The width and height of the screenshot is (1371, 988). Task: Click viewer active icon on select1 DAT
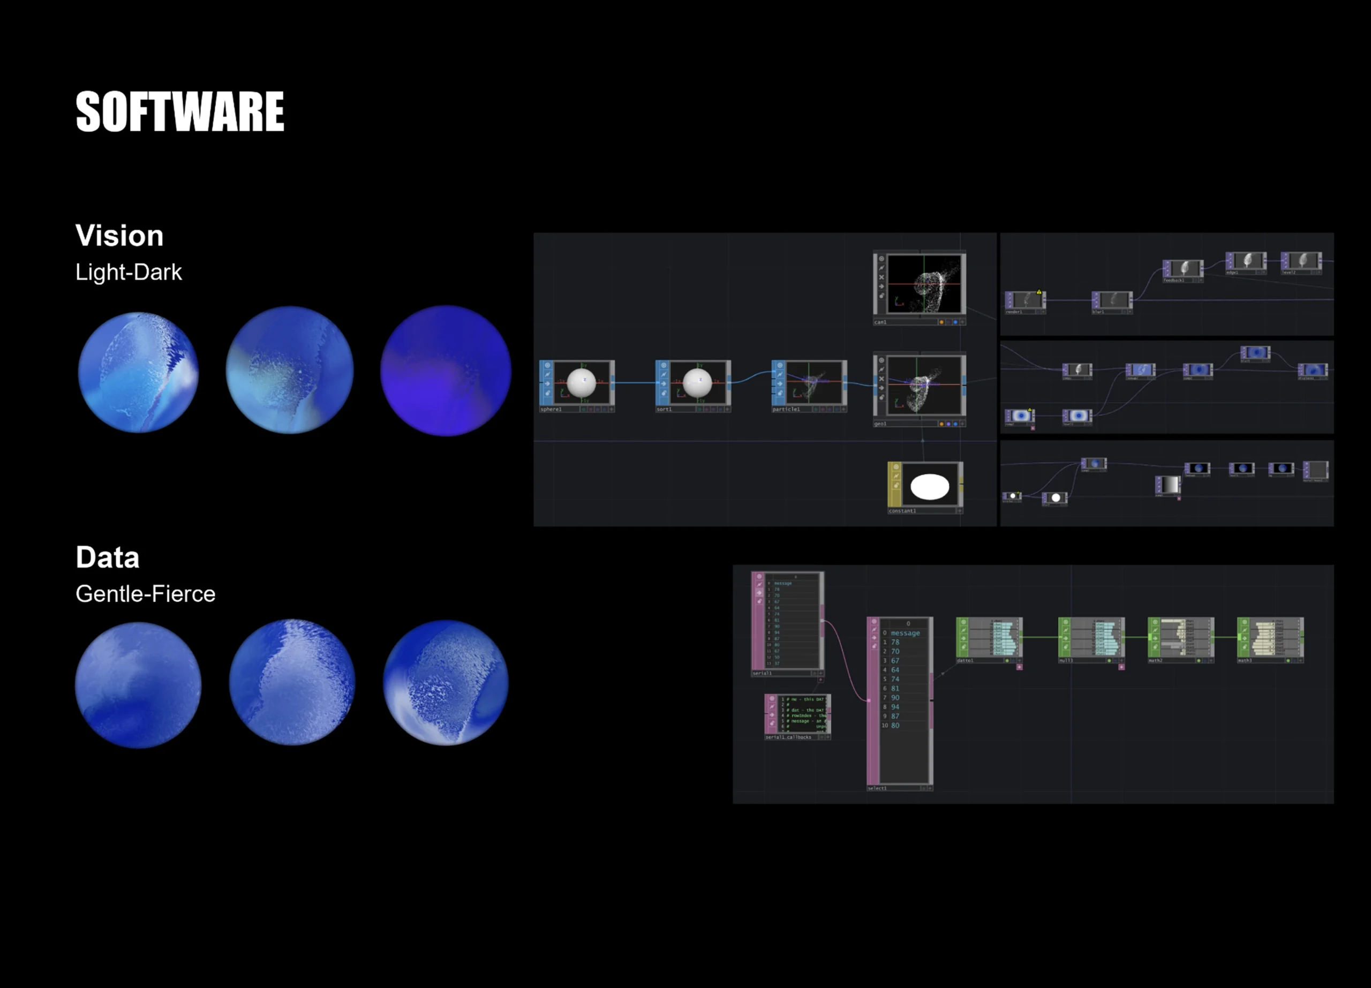(x=873, y=622)
